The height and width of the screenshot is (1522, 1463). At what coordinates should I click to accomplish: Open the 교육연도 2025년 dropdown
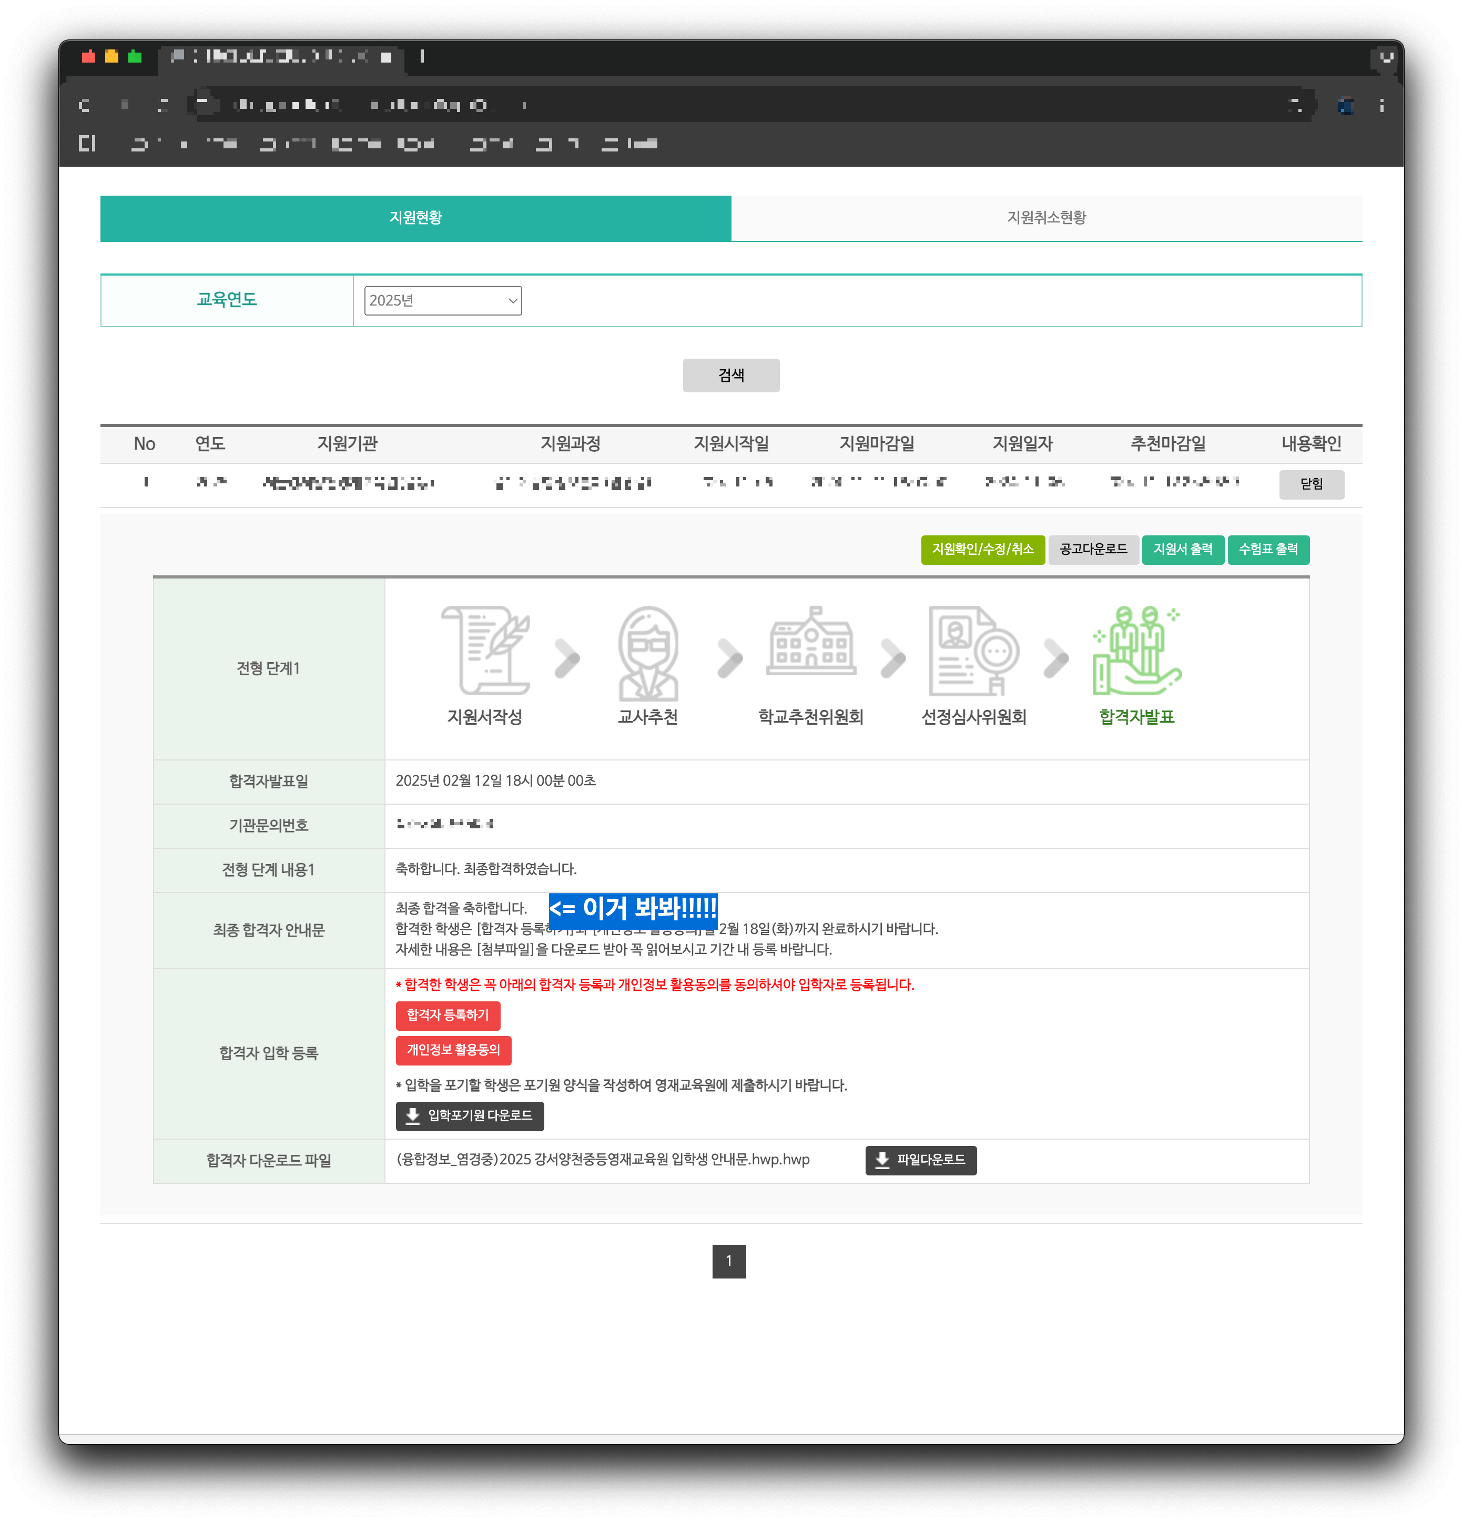(443, 300)
